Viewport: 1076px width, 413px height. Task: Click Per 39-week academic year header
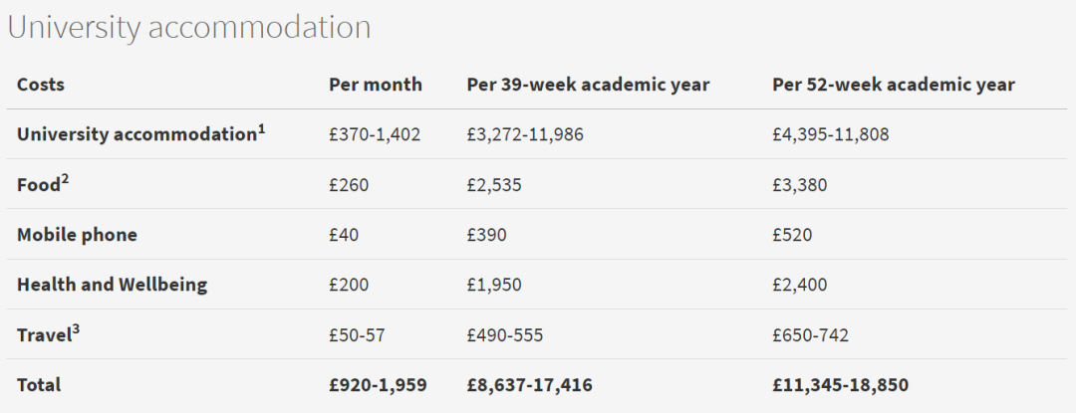coord(588,85)
